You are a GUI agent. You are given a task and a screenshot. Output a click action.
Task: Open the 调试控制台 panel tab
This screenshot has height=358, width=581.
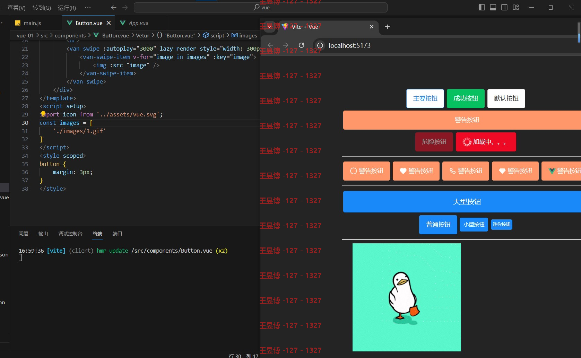click(70, 234)
